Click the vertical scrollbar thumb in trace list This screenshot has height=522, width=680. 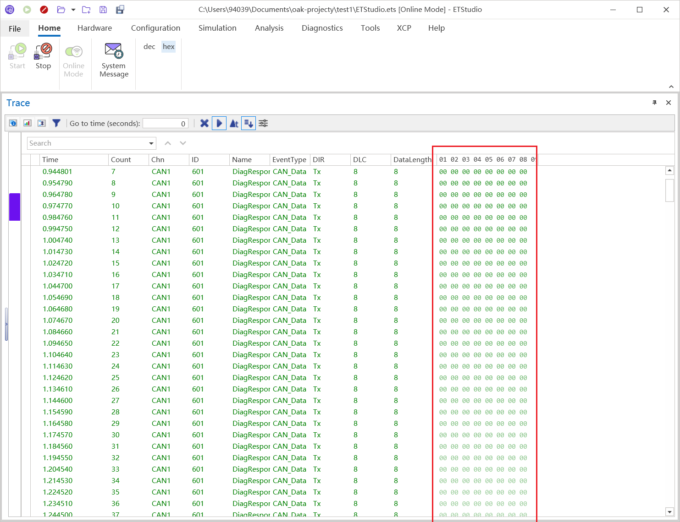click(669, 190)
